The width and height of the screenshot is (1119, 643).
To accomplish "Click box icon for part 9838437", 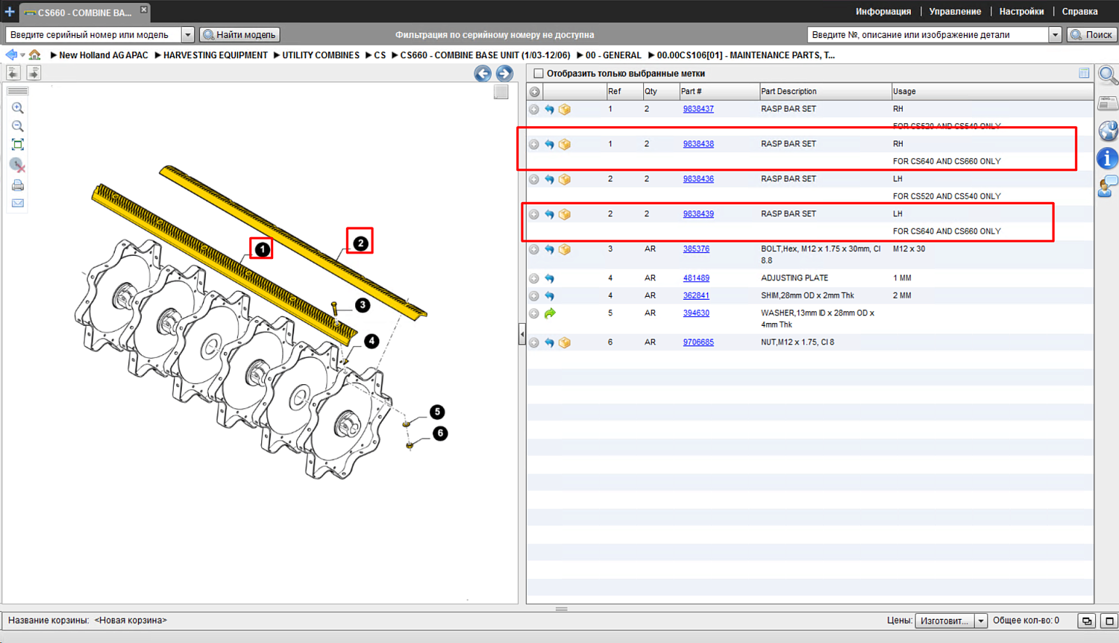I will 565,110.
